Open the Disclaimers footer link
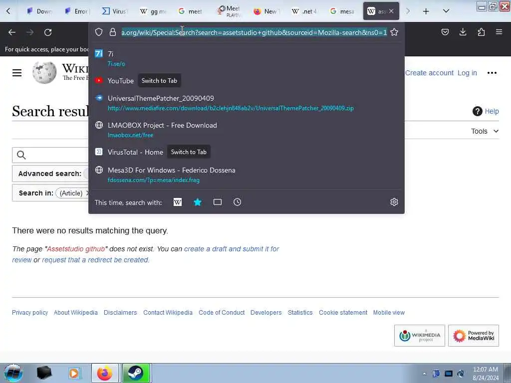Image resolution: width=511 pixels, height=383 pixels. [120, 313]
